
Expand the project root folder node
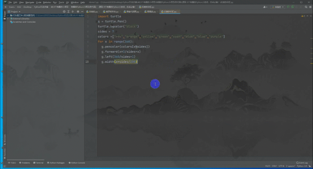tap(8, 15)
